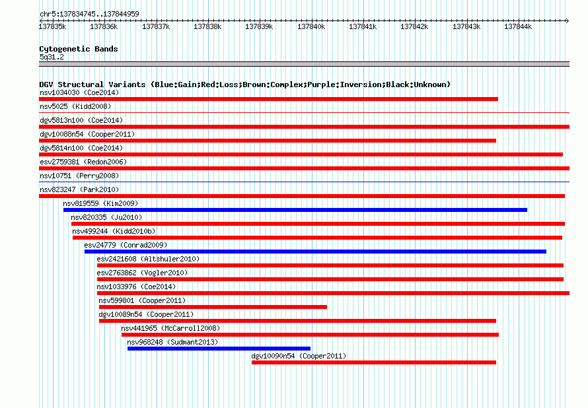Click the 137836k ruler tick label
The image size is (588, 408).
tap(104, 26)
